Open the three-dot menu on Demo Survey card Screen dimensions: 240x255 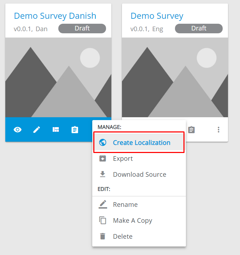(x=218, y=130)
